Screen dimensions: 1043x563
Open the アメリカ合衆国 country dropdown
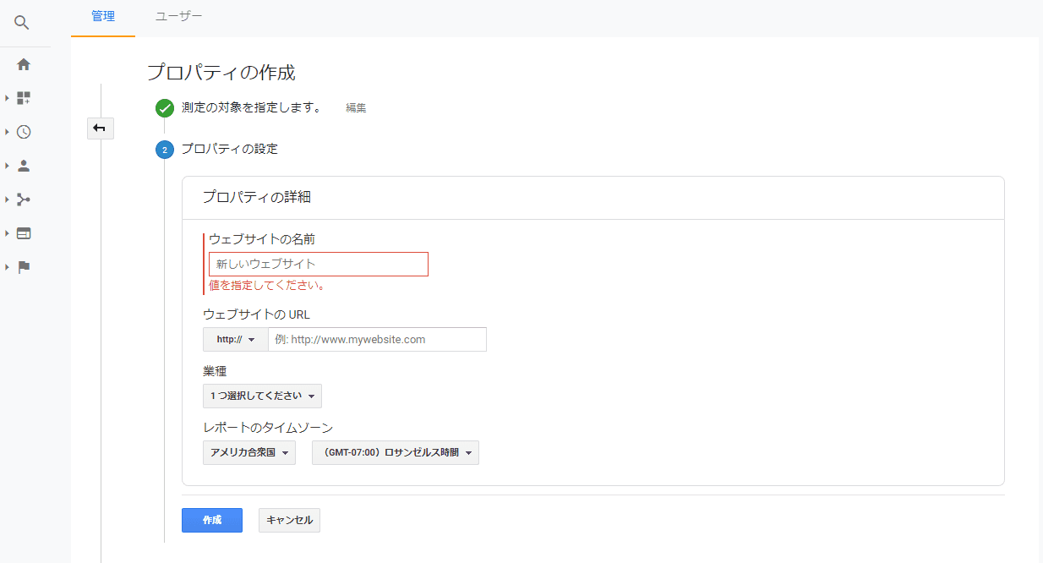249,453
